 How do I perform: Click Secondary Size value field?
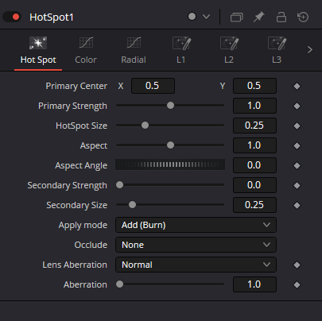click(254, 205)
